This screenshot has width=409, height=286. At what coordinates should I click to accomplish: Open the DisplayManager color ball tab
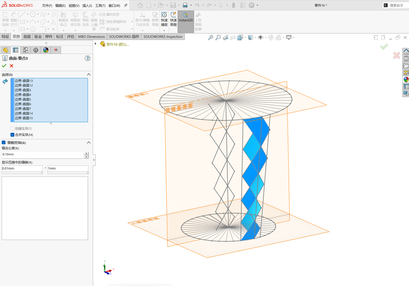(46, 50)
